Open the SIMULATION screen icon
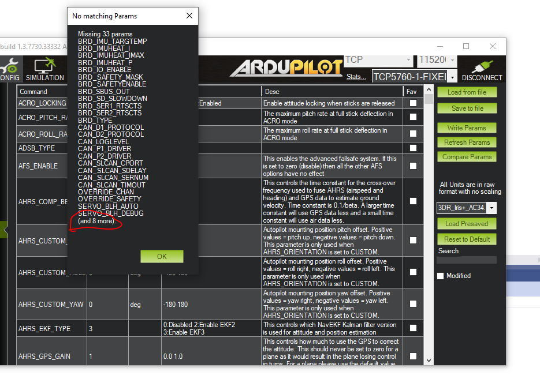The height and width of the screenshot is (379, 540). pos(45,69)
